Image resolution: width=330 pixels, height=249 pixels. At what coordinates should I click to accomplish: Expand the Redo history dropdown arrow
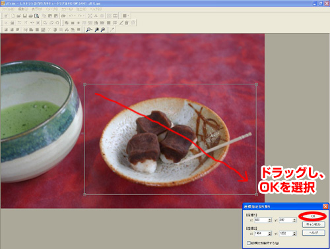coord(84,16)
